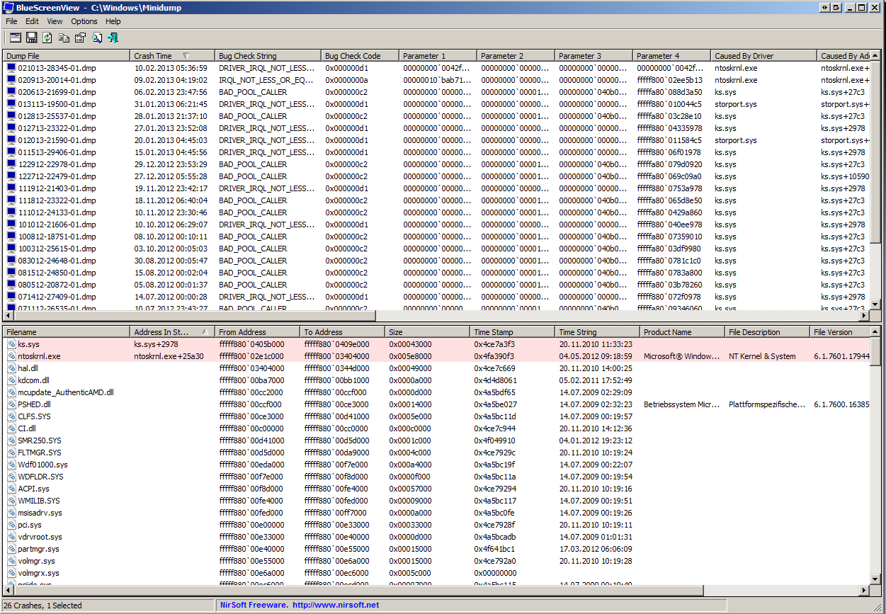Screen dimensions: 886x614
Task: Select the Wdf01000.sys driver row
Action: tap(436, 465)
